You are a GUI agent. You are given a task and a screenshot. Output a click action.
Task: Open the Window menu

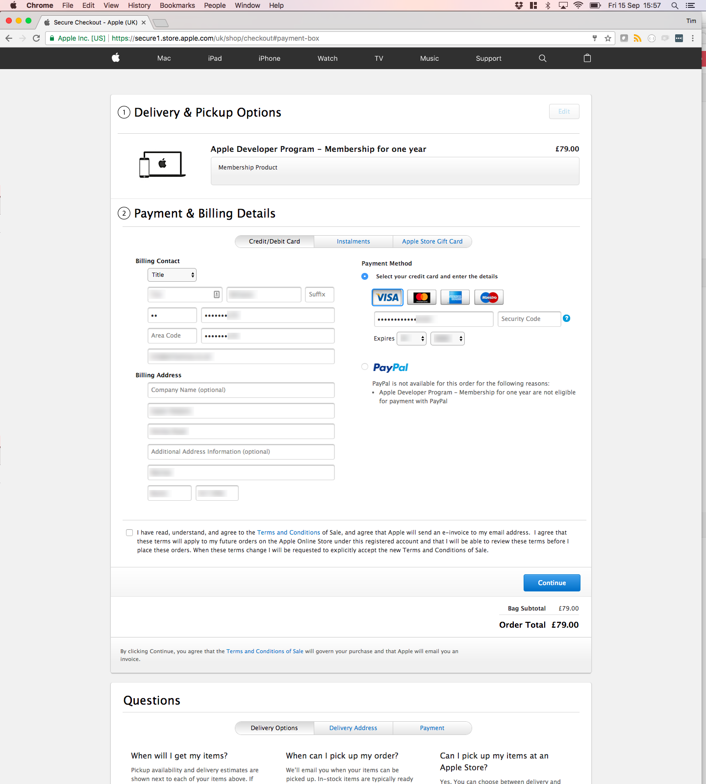click(x=248, y=5)
